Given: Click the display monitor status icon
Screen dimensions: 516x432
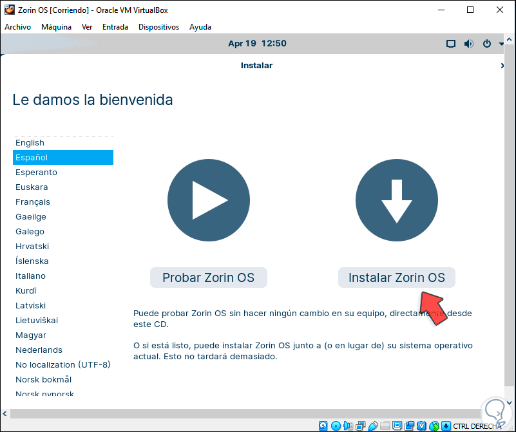Looking at the screenshot, I should pos(397,426).
